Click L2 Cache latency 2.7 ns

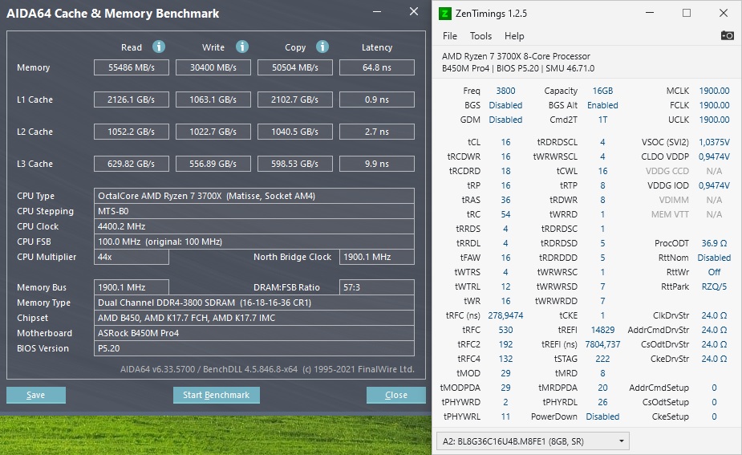(x=377, y=132)
